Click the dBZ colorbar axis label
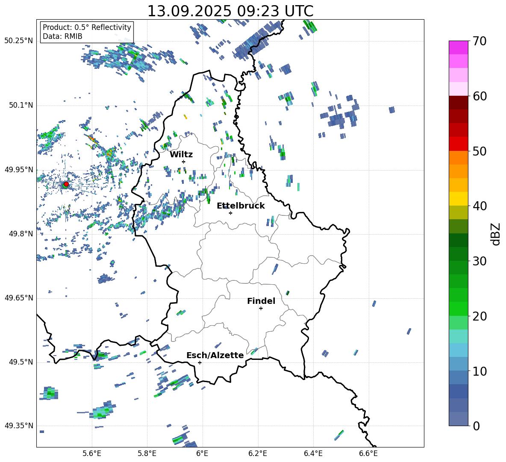506x462 pixels. click(x=496, y=234)
